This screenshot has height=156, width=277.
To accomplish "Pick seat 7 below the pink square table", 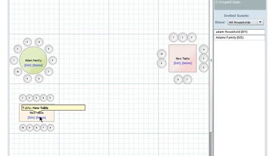I will [187, 79].
